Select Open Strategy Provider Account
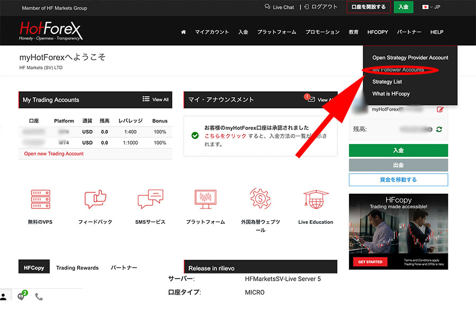Image resolution: width=476 pixels, height=313 pixels. click(x=410, y=58)
